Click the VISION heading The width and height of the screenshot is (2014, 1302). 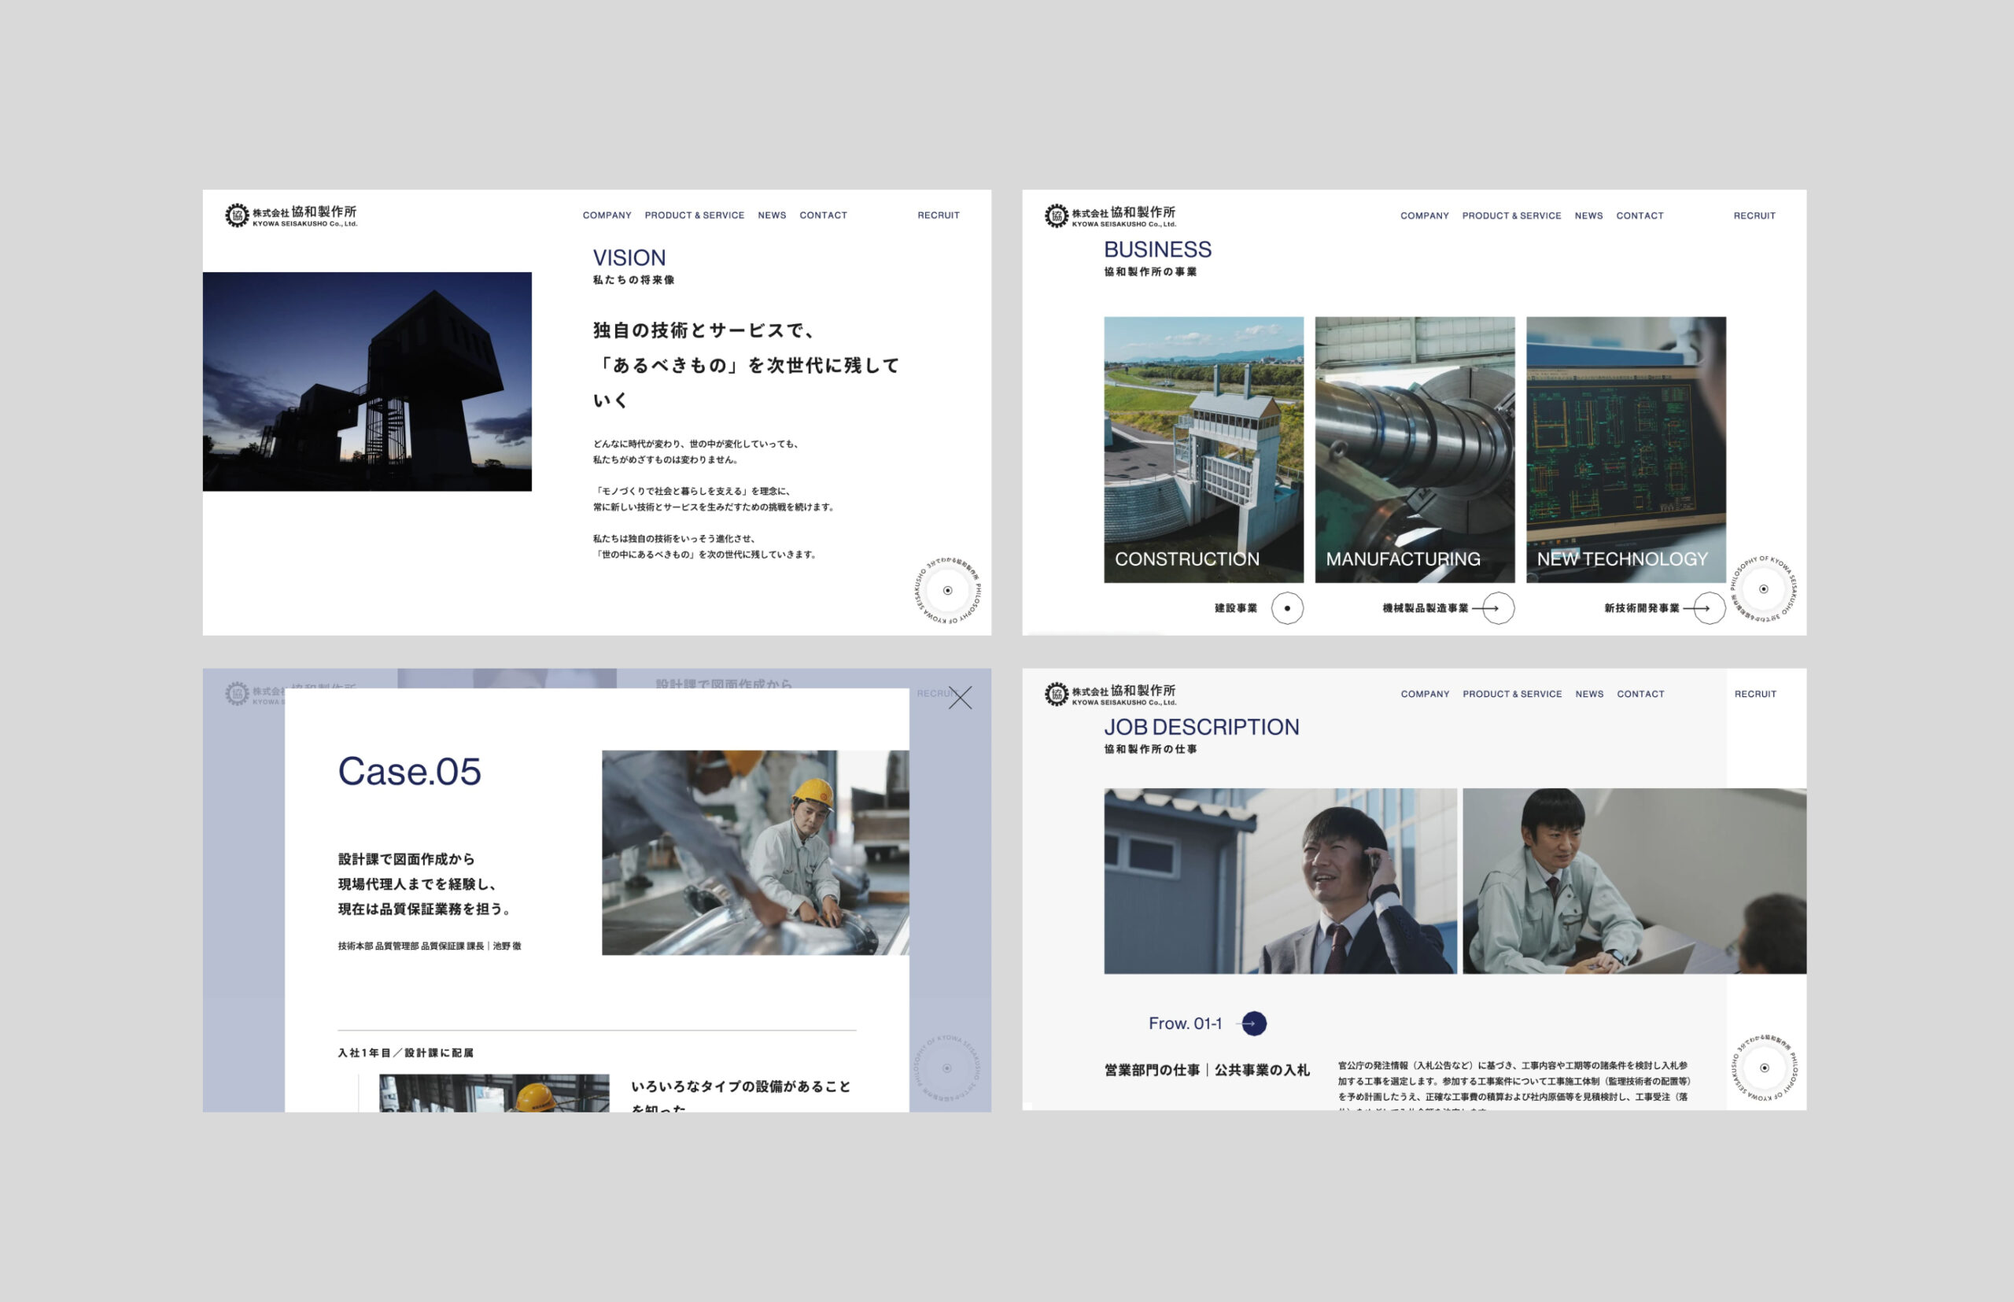click(629, 258)
